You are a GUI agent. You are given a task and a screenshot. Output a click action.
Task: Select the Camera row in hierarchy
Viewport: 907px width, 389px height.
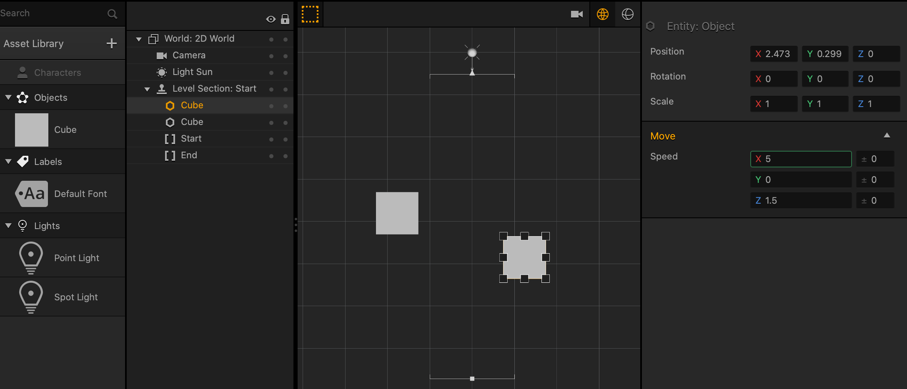point(210,55)
